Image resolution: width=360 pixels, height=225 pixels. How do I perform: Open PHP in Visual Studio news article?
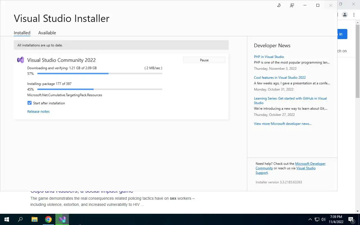pyautogui.click(x=269, y=57)
